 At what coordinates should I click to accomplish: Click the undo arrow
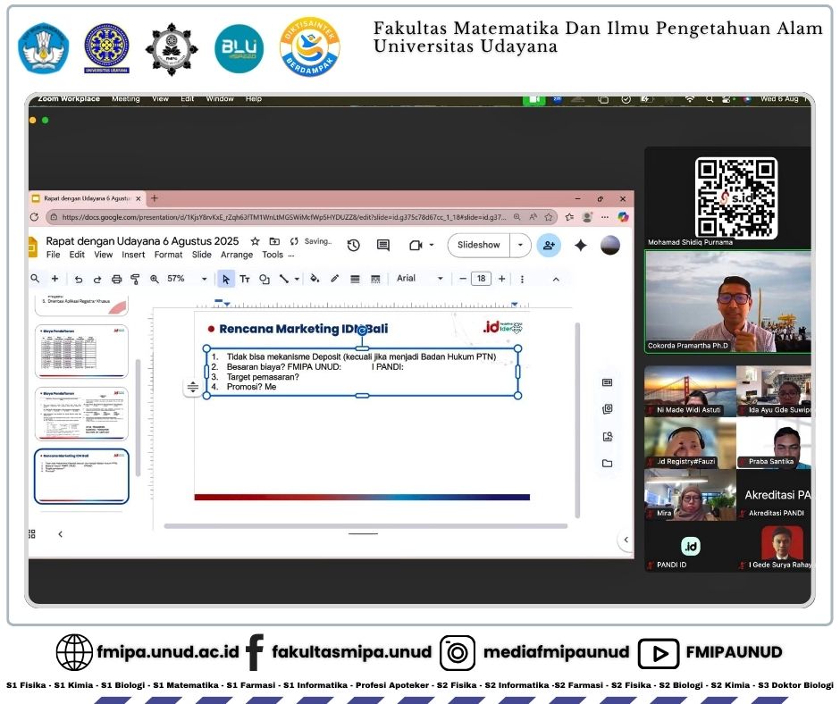point(79,279)
